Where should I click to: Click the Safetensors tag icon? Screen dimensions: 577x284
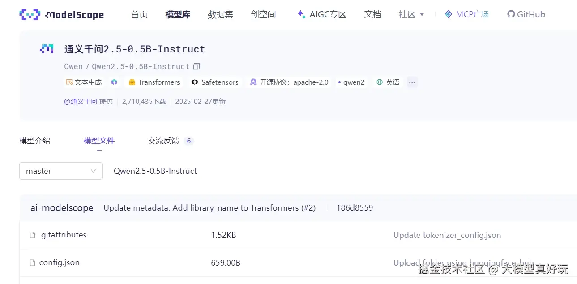tap(194, 82)
